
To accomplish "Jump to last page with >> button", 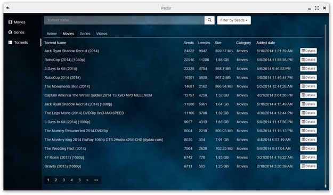I will 96,180.
